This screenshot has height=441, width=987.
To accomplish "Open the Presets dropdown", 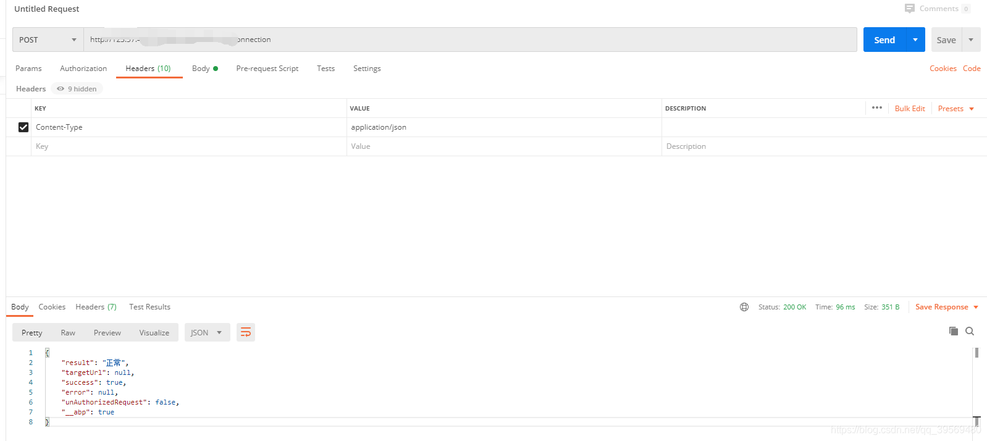I will click(x=956, y=109).
